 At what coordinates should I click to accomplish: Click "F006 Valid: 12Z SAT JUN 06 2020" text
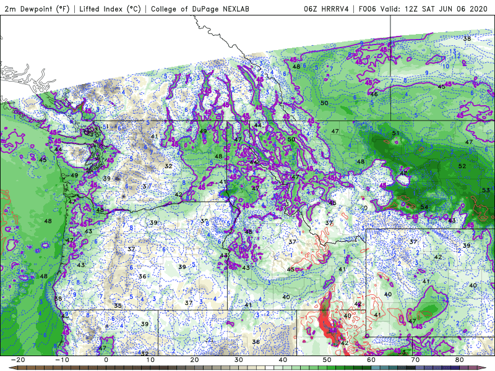[x=423, y=9]
